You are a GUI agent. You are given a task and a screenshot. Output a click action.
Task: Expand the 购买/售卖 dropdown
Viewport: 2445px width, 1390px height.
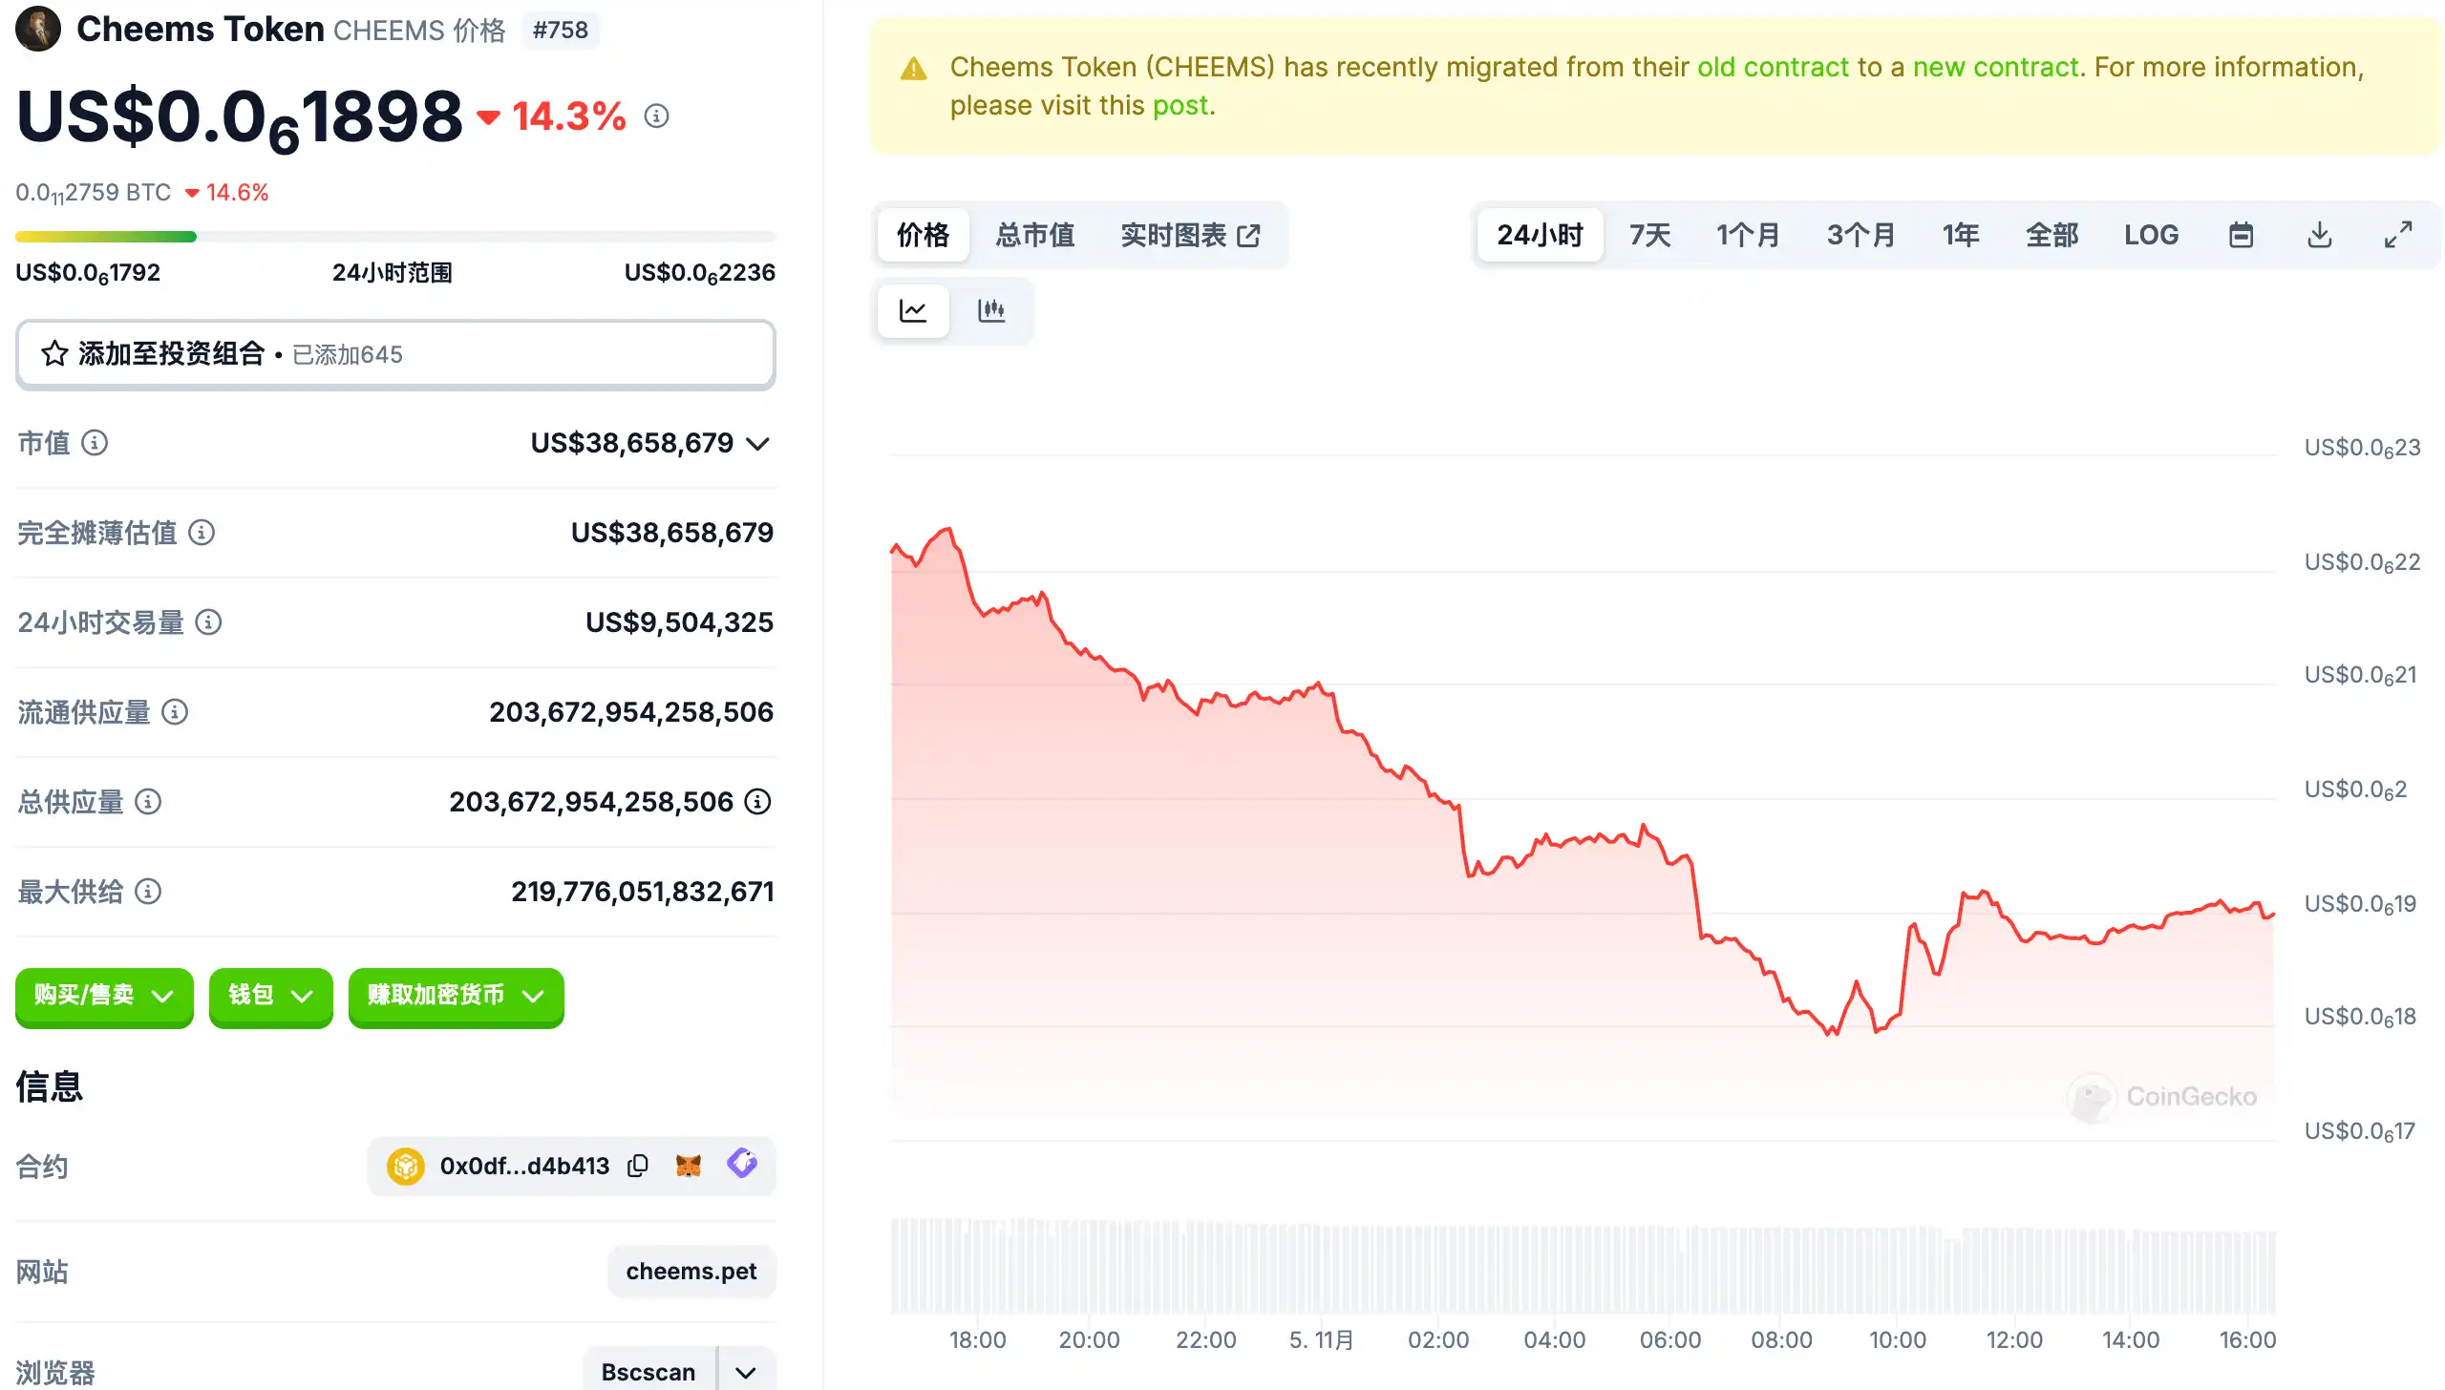coord(104,996)
